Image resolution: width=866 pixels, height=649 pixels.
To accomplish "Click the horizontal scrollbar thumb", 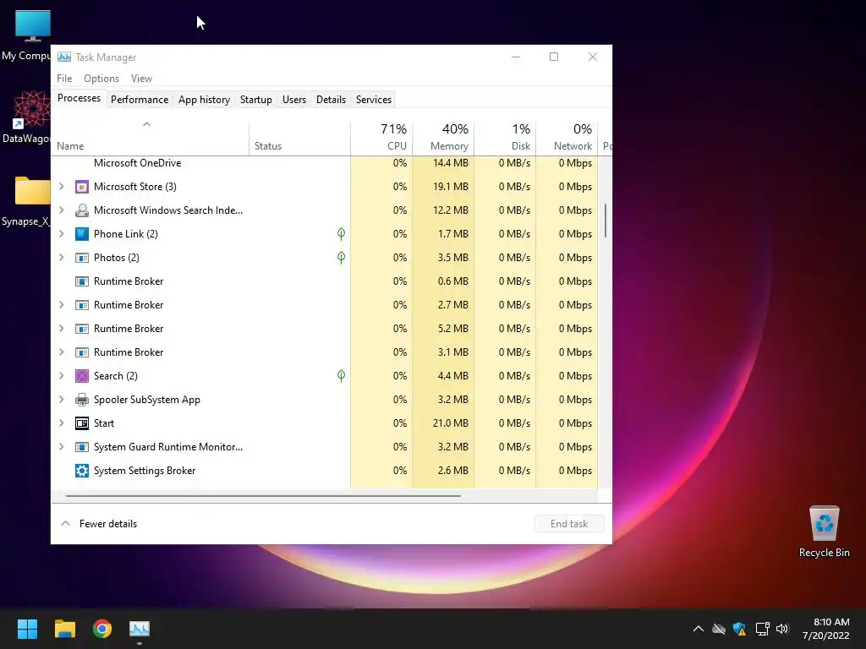I will (263, 495).
